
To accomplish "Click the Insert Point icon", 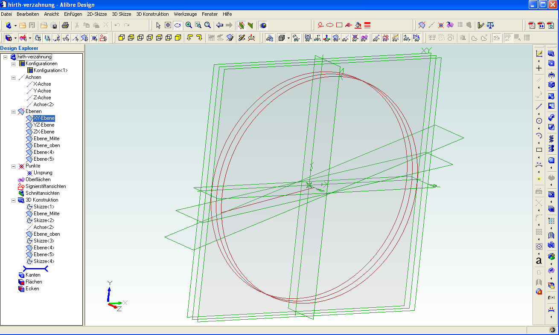I will (441, 25).
